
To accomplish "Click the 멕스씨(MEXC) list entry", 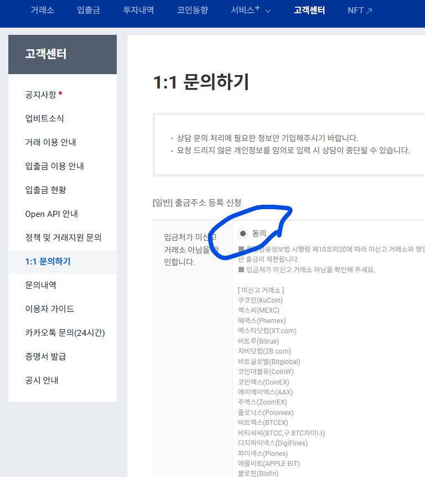I will (x=258, y=310).
